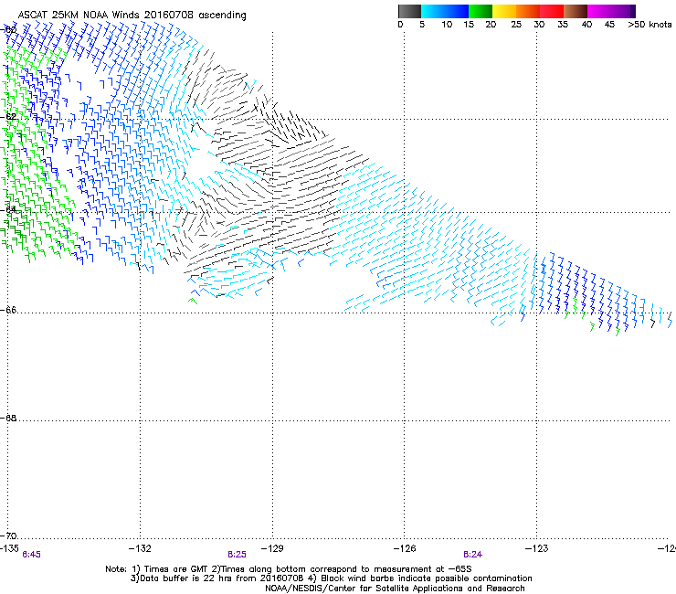Click the -126 longitude axis label
The width and height of the screenshot is (676, 594).
pos(405,548)
